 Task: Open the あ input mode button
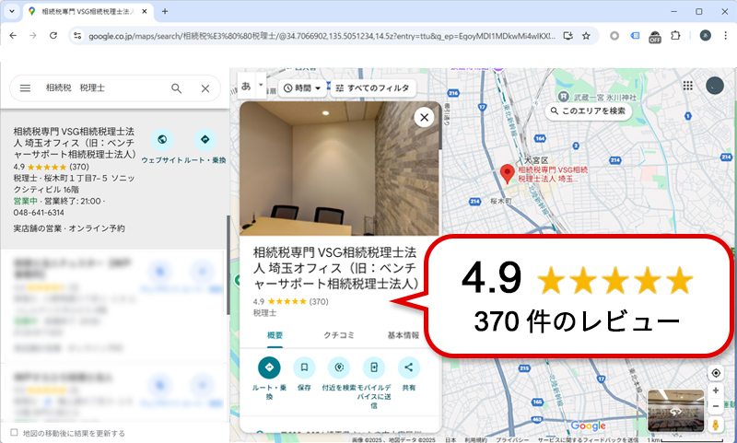pos(246,86)
